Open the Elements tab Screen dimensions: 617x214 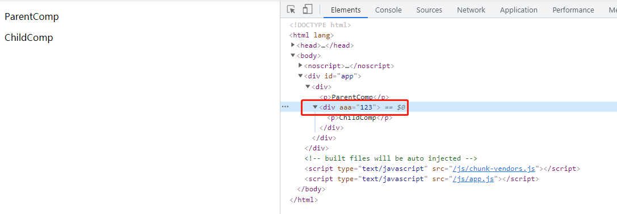tap(346, 10)
